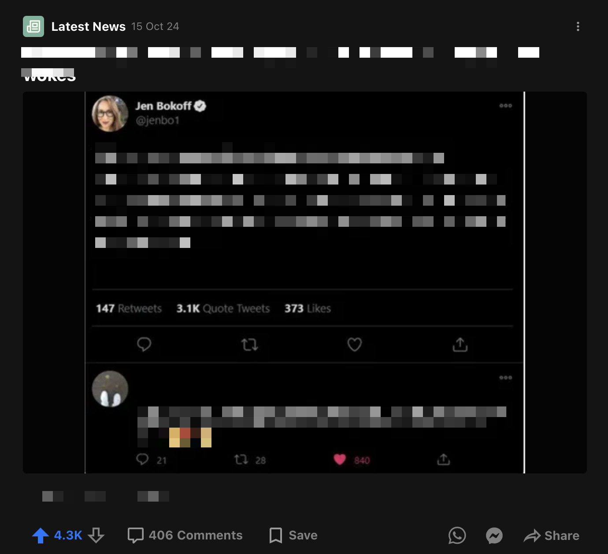This screenshot has width=608, height=554.
Task: Click the Latest News source logo
Action: coord(33,26)
